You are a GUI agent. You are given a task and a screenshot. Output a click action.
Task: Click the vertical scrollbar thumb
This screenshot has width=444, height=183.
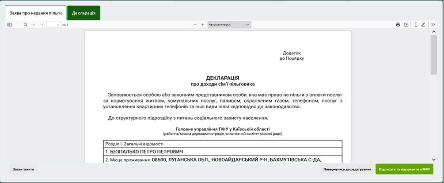(434, 54)
